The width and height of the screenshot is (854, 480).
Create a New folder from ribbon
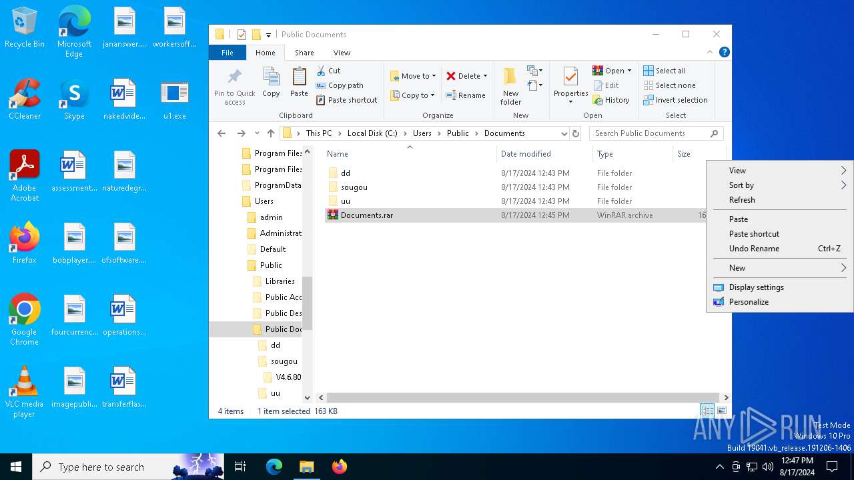(510, 85)
